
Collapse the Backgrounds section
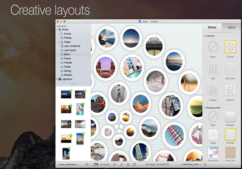205,108
